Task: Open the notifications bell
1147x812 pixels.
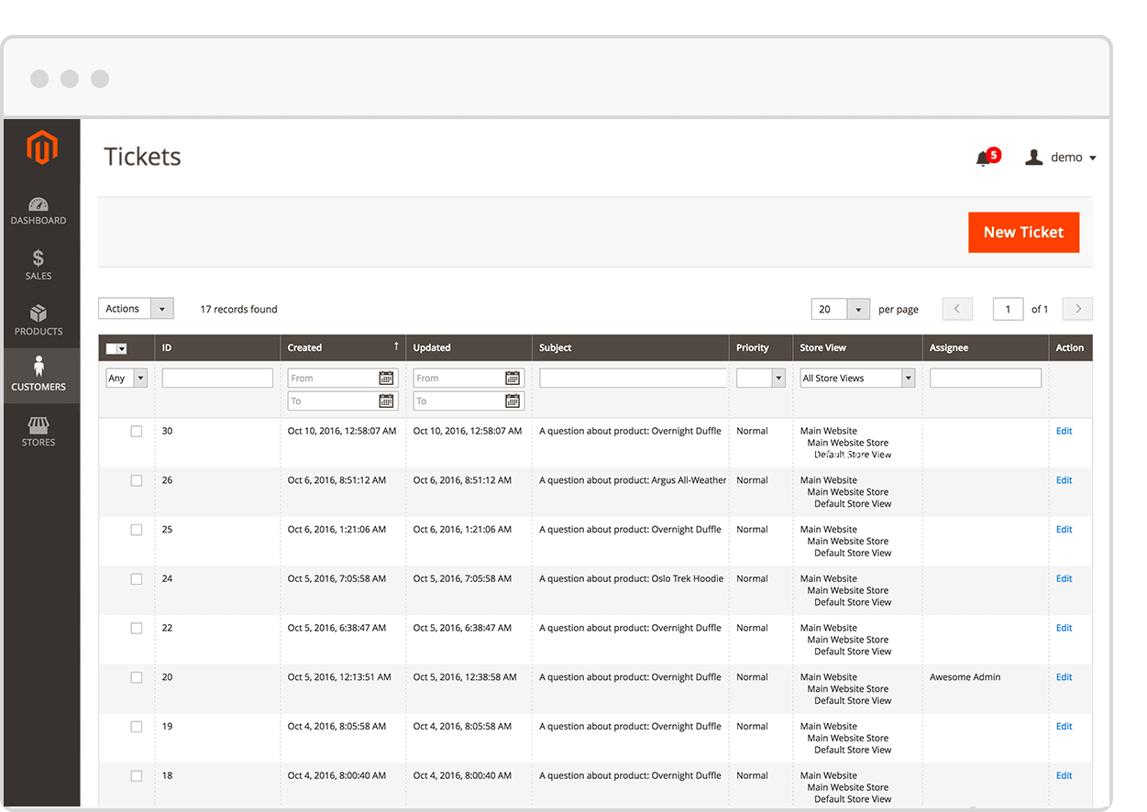Action: (x=984, y=158)
